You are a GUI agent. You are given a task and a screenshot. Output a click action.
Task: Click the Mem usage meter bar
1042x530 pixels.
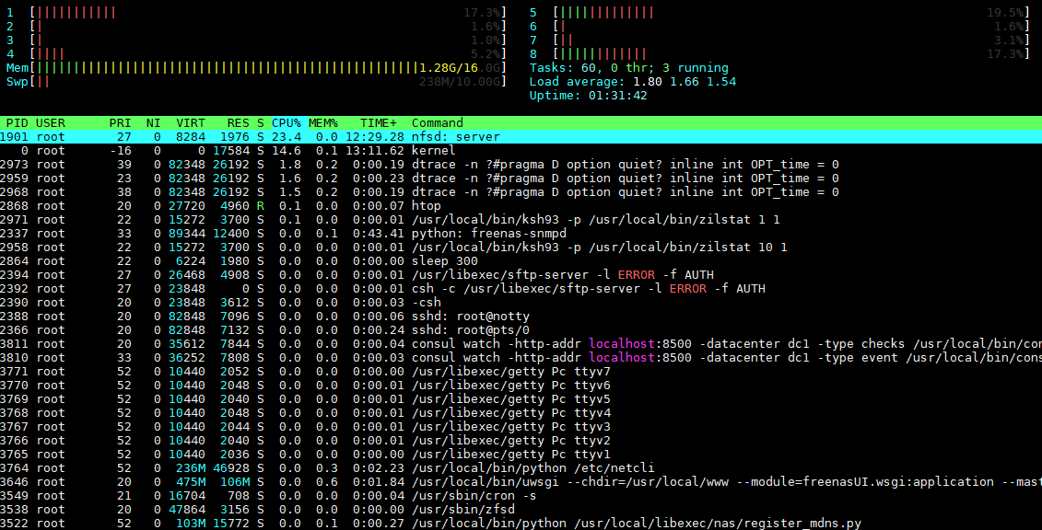click(x=256, y=68)
